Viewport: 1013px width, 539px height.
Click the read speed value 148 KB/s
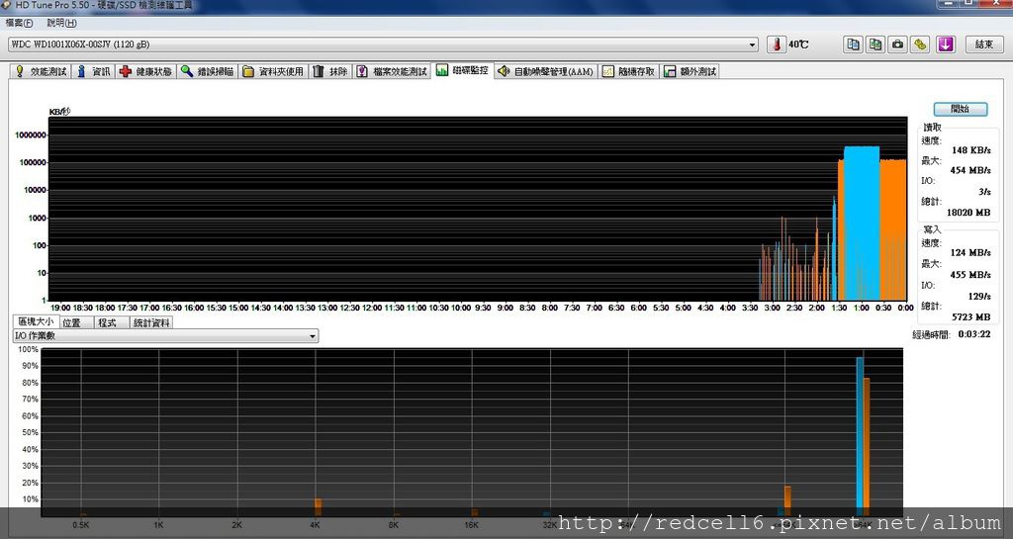pyautogui.click(x=971, y=150)
